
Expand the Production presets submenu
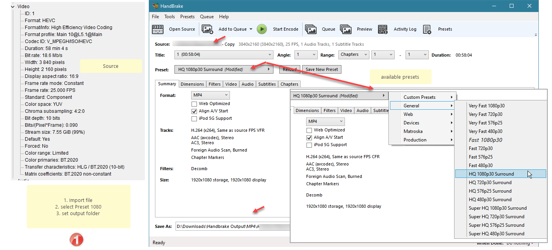coord(422,140)
